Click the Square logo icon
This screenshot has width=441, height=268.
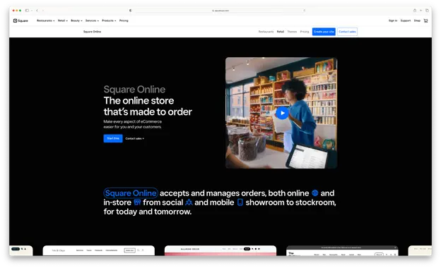point(15,20)
